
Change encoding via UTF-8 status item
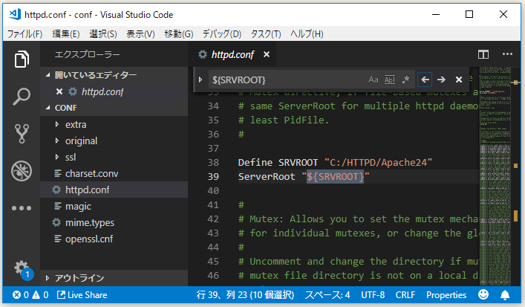[x=373, y=295]
